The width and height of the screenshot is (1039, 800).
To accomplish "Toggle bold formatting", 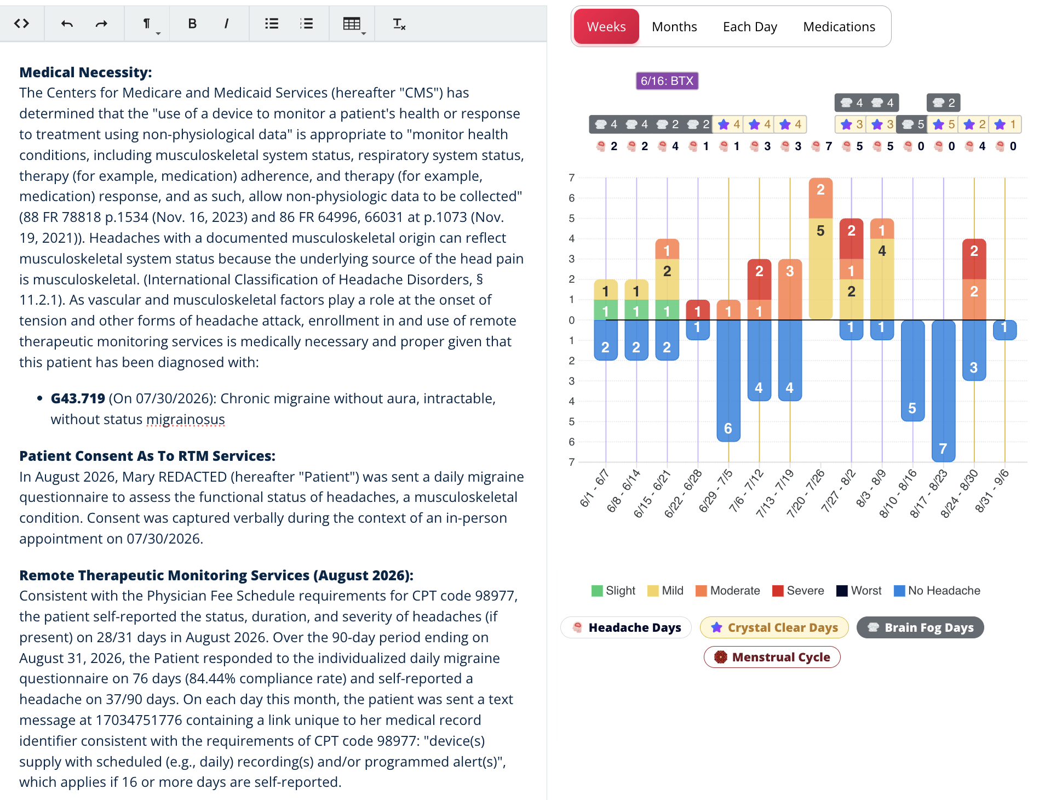I will coord(192,24).
